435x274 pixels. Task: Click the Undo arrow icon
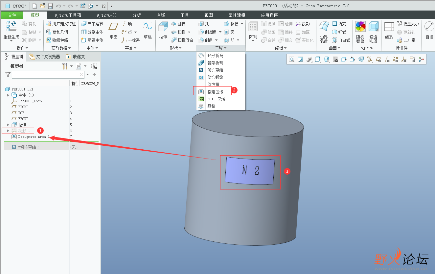pos(58,6)
